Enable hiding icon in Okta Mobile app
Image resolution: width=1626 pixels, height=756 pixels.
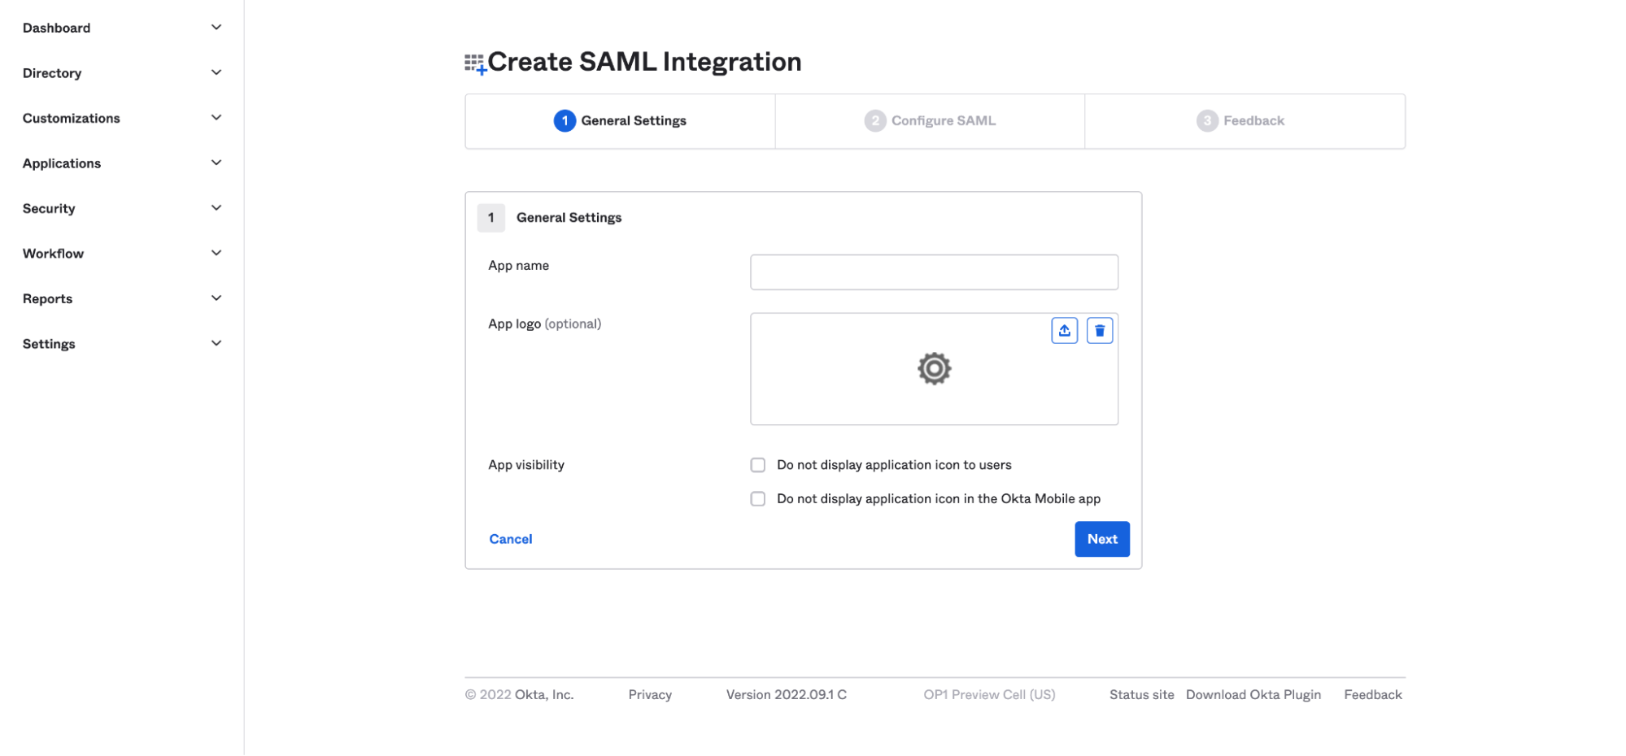(x=758, y=499)
